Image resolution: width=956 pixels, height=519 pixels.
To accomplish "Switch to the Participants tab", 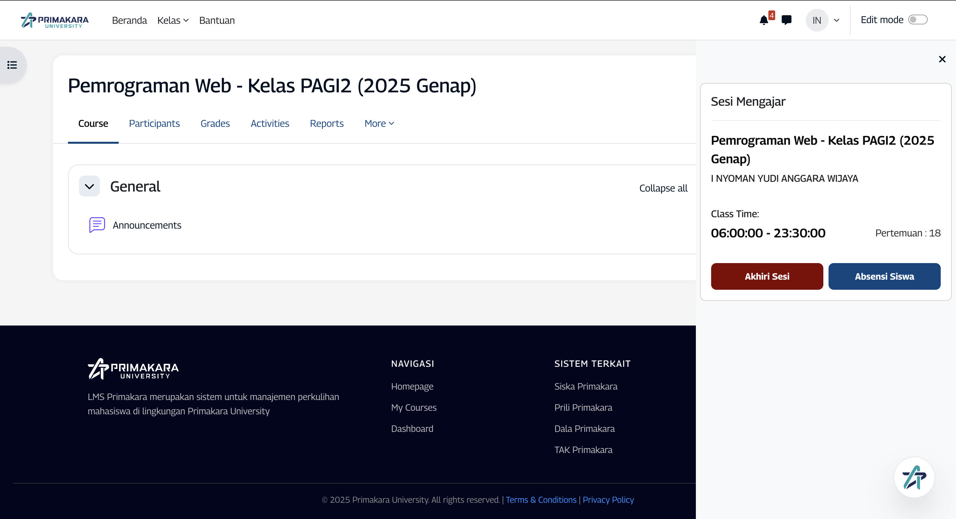I will tap(154, 123).
